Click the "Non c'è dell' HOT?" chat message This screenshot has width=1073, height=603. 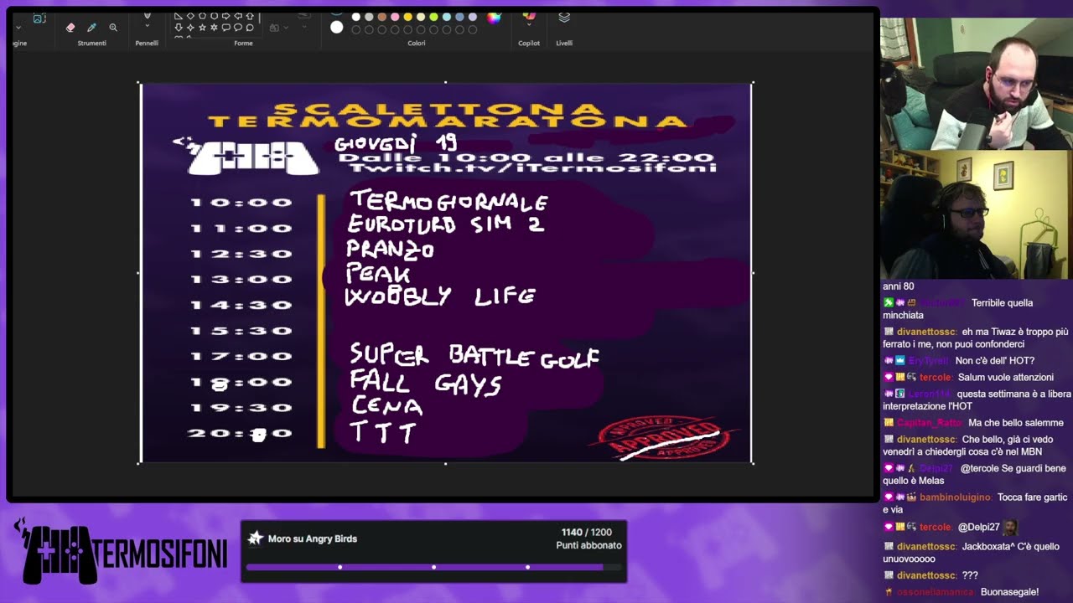click(995, 361)
